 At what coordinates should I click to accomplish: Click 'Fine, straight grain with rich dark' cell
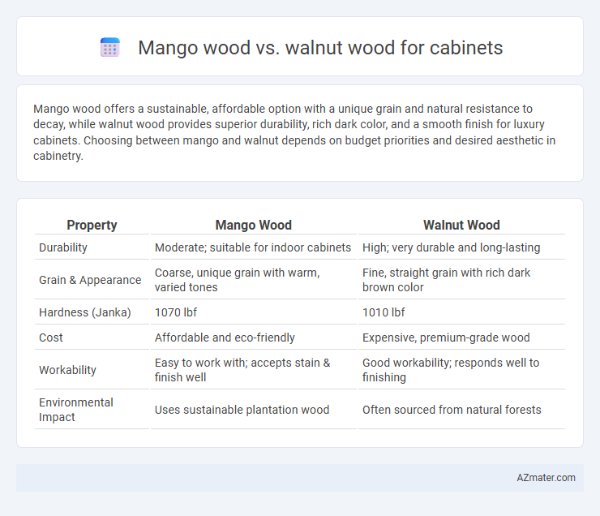click(446, 280)
